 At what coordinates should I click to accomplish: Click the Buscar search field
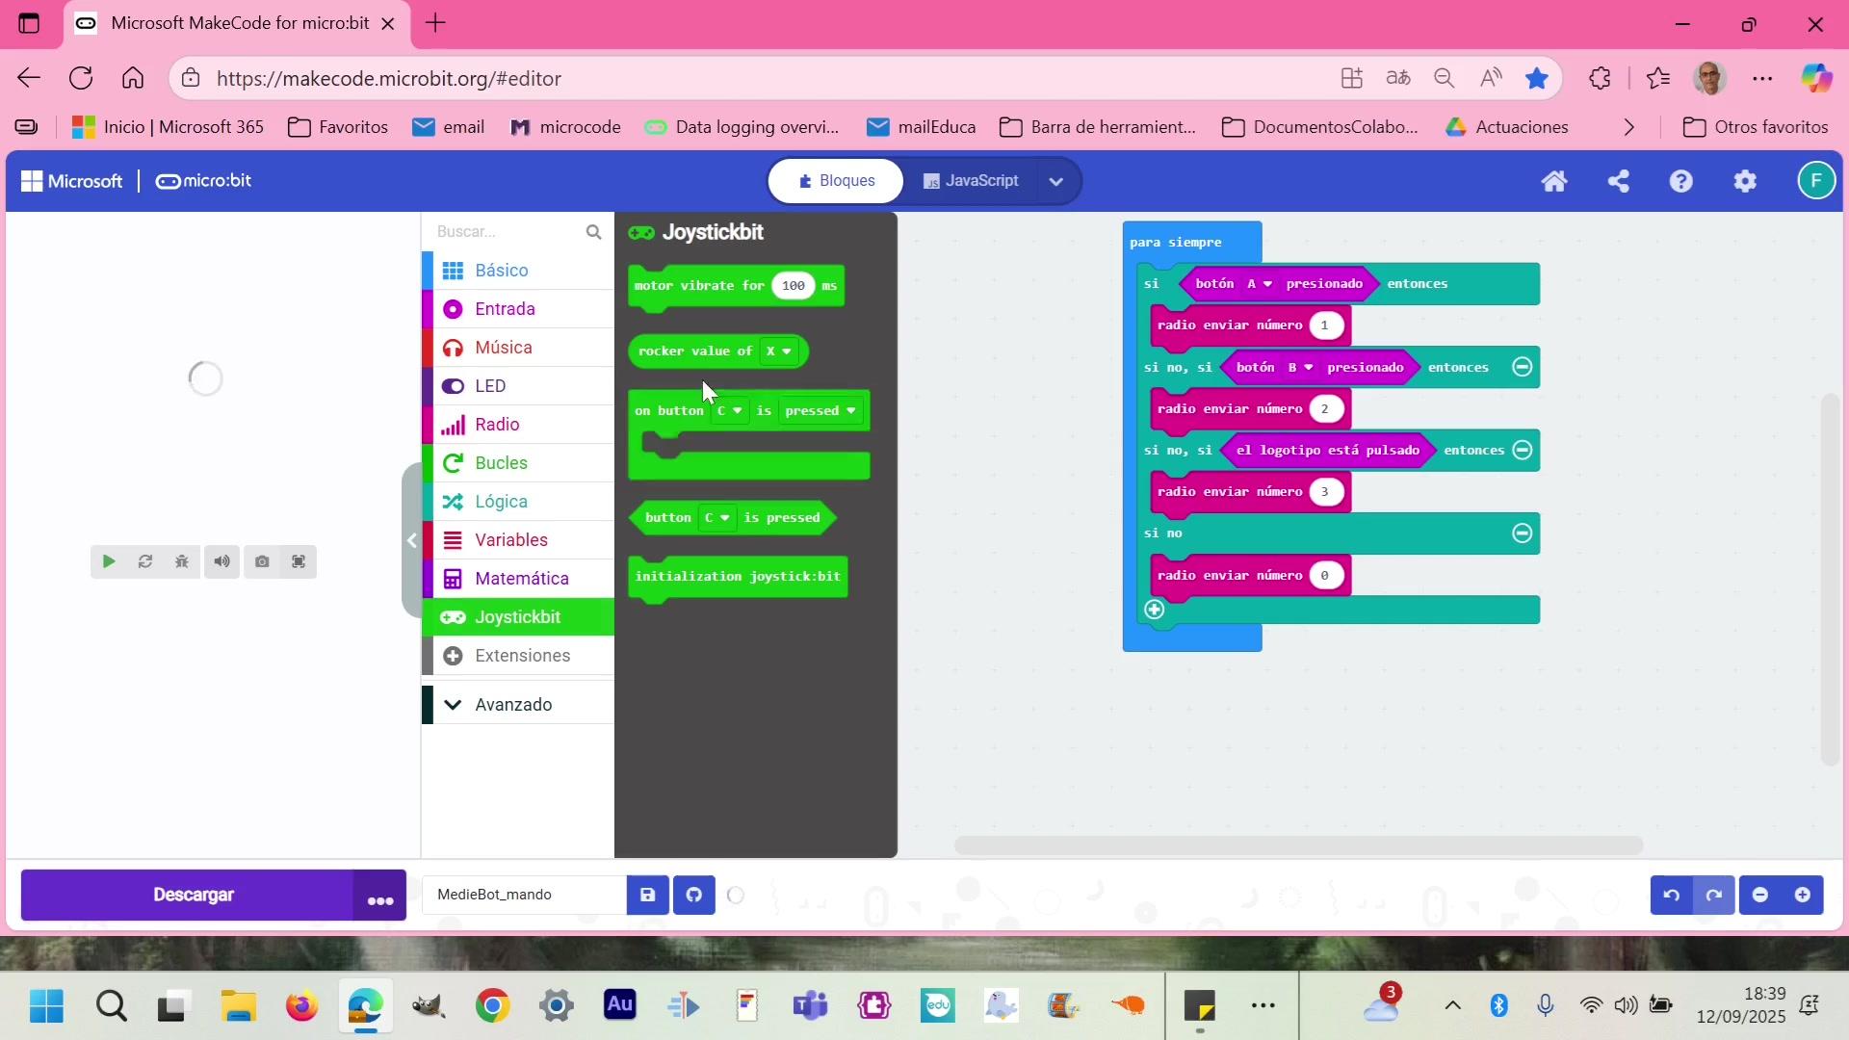(506, 232)
